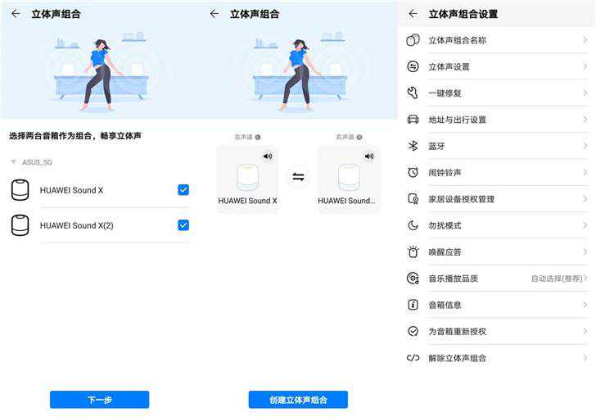This screenshot has width=596, height=417.
Task: Expand the 唤醒应答 row arrow
Action: (x=585, y=252)
